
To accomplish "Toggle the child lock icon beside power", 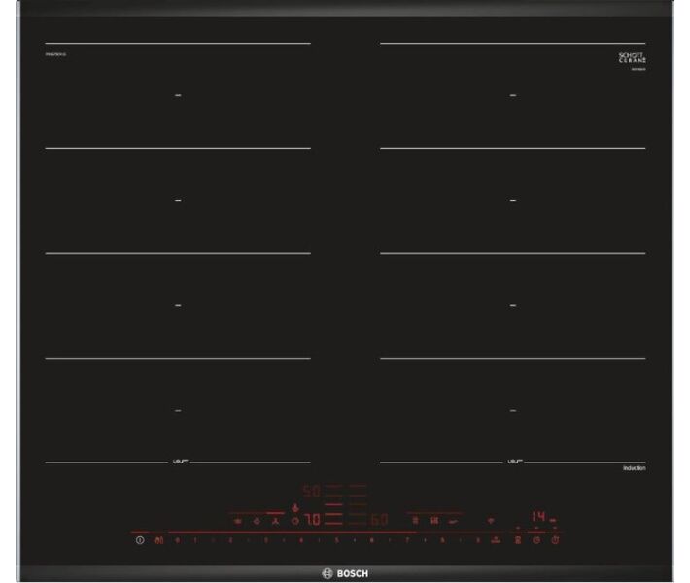I will pos(159,539).
